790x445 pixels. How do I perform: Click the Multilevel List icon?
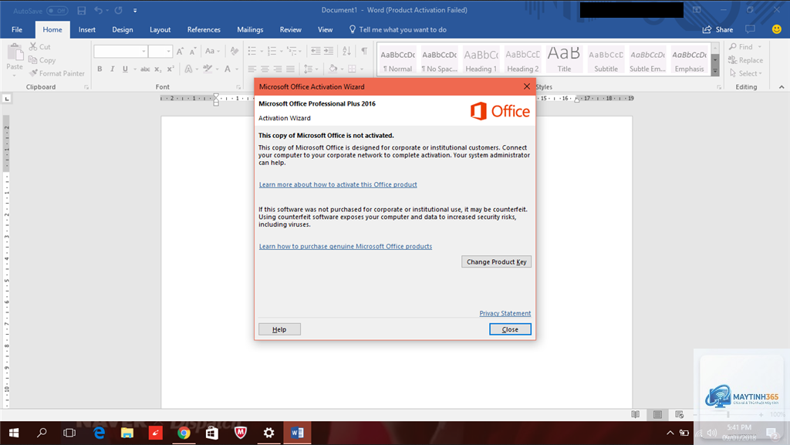pyautogui.click(x=292, y=52)
